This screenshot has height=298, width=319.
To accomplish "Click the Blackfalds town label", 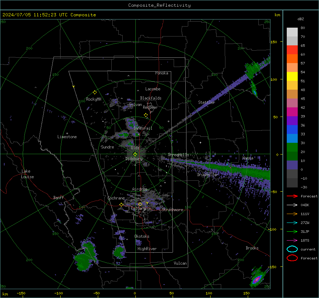I will [x=151, y=98].
